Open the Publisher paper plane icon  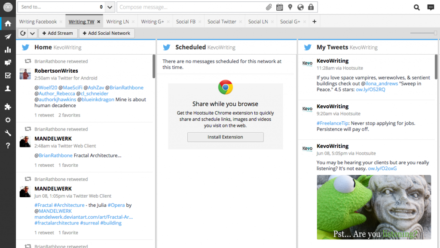point(8,37)
